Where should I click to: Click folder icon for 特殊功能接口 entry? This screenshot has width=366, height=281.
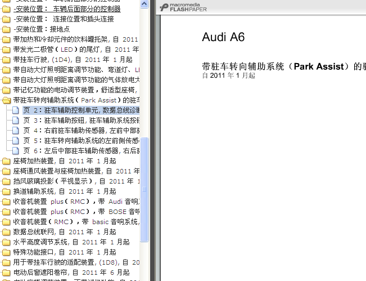(6, 252)
